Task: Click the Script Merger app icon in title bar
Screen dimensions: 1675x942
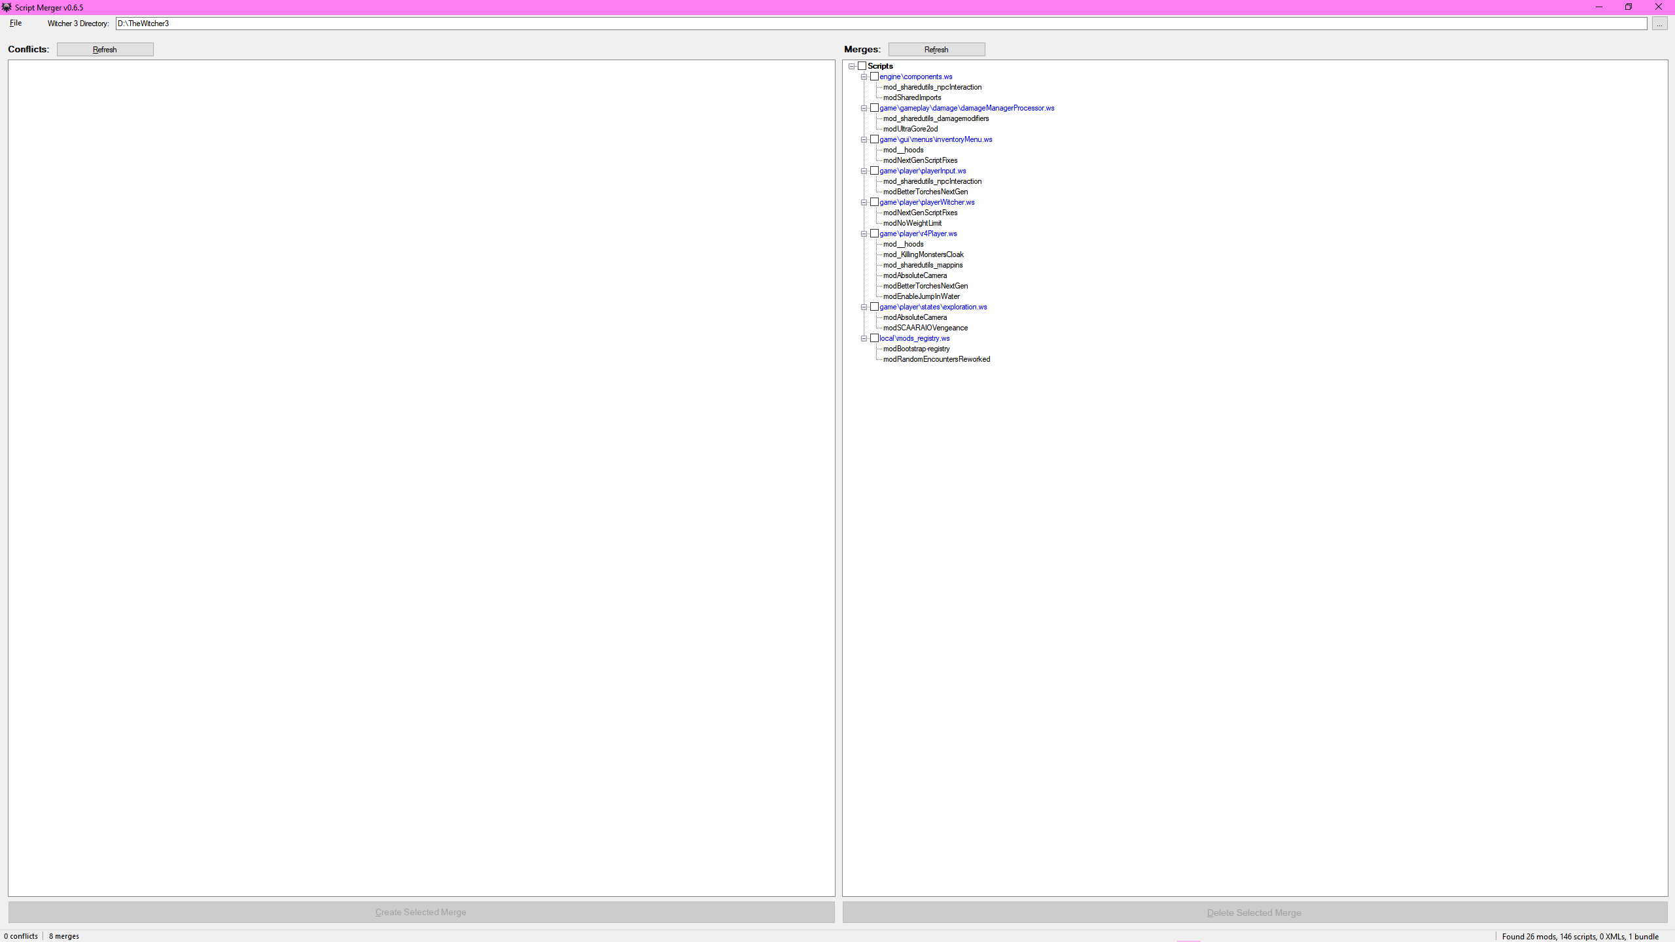Action: coord(7,7)
